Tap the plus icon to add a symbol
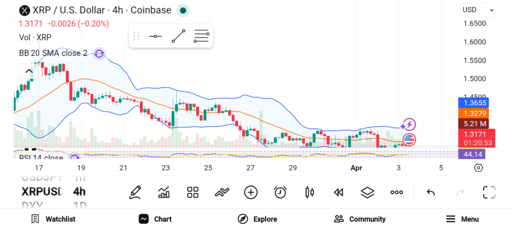This screenshot has width=512, height=230. 251,192
